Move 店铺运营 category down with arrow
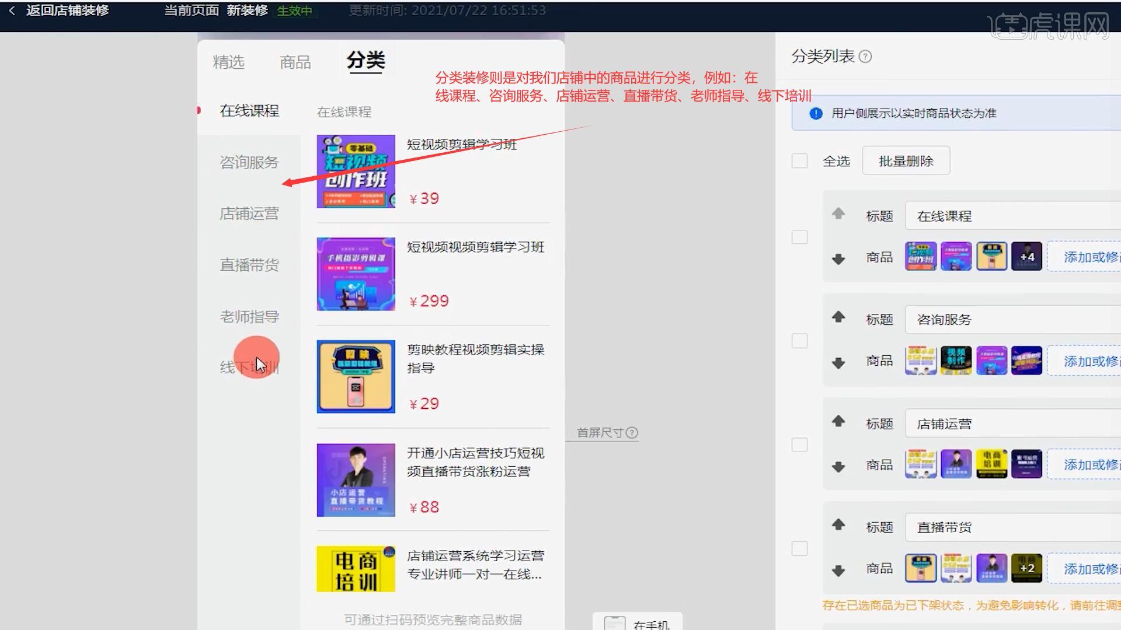1121x630 pixels. [838, 467]
